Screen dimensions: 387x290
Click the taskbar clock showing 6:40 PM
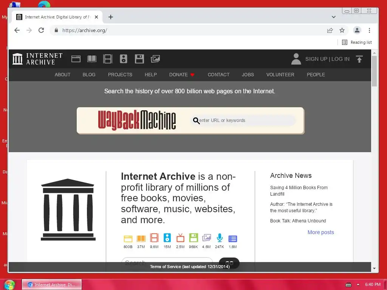point(373,284)
